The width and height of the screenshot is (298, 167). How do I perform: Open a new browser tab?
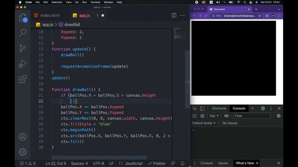click(256, 9)
